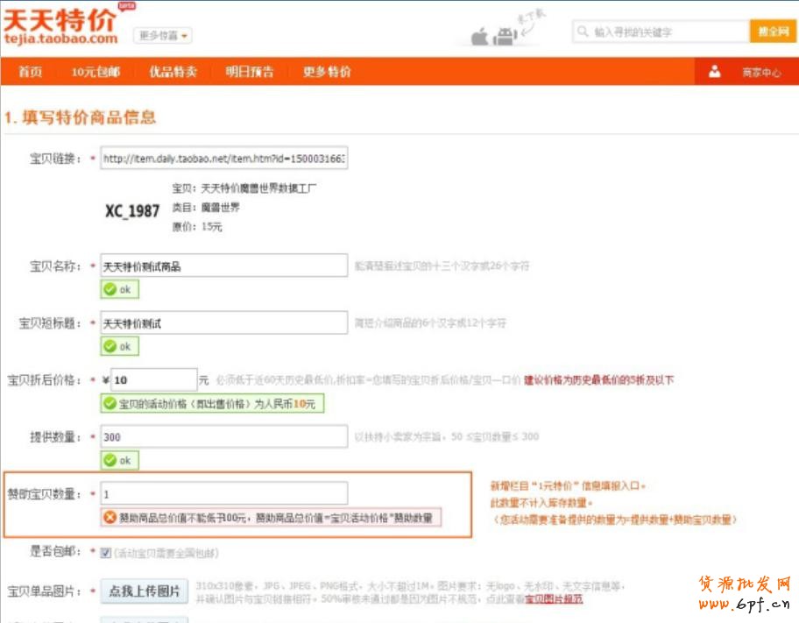
Task: Click the 赞助宝贝数量 quantity input
Action: tap(224, 493)
